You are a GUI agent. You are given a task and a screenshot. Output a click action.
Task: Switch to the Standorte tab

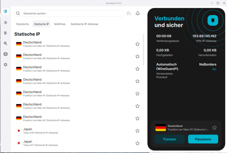point(22,24)
